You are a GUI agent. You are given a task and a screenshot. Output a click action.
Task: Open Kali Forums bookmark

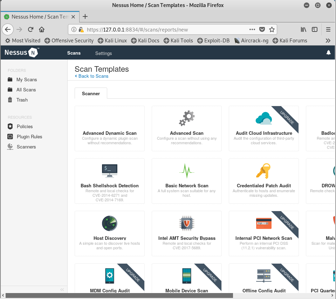click(290, 41)
